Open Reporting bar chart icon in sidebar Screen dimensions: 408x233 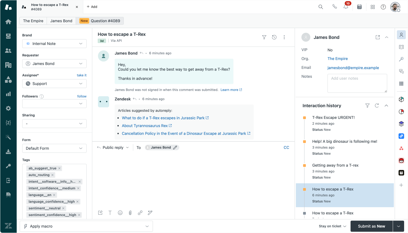pos(8,94)
